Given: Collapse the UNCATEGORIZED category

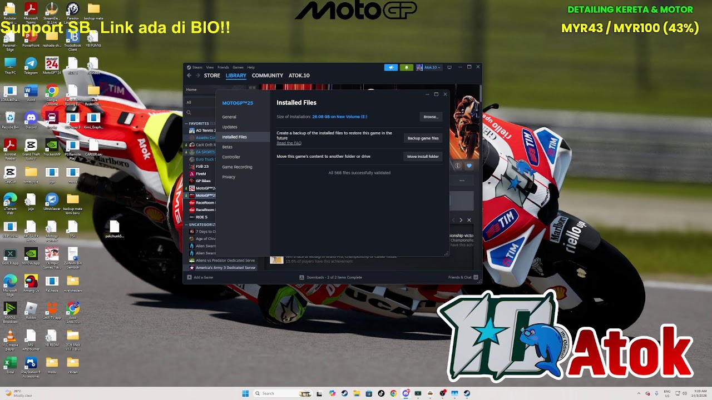Looking at the screenshot, I should pos(187,224).
